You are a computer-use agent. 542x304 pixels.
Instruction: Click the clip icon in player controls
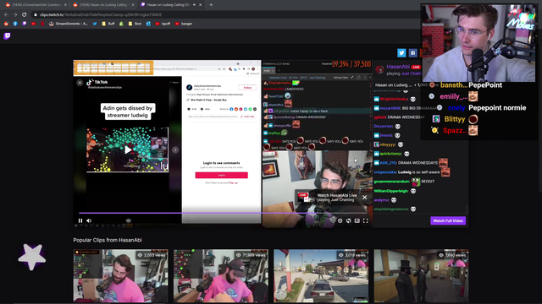348,220
